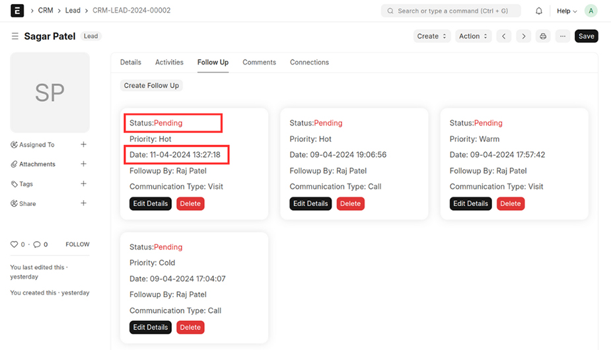Click the print icon in toolbar
611x350 pixels.
pos(543,36)
